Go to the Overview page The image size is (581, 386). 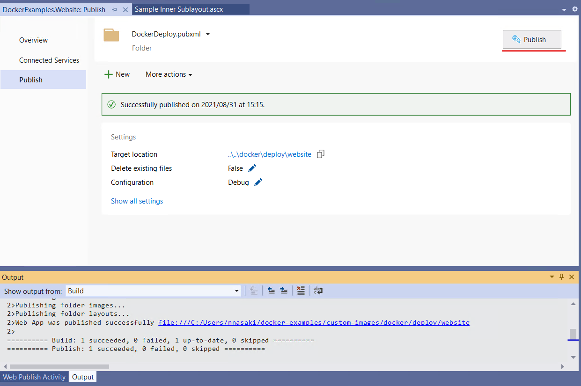(33, 40)
